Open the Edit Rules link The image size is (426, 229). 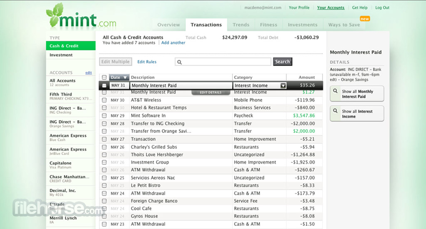click(x=147, y=62)
